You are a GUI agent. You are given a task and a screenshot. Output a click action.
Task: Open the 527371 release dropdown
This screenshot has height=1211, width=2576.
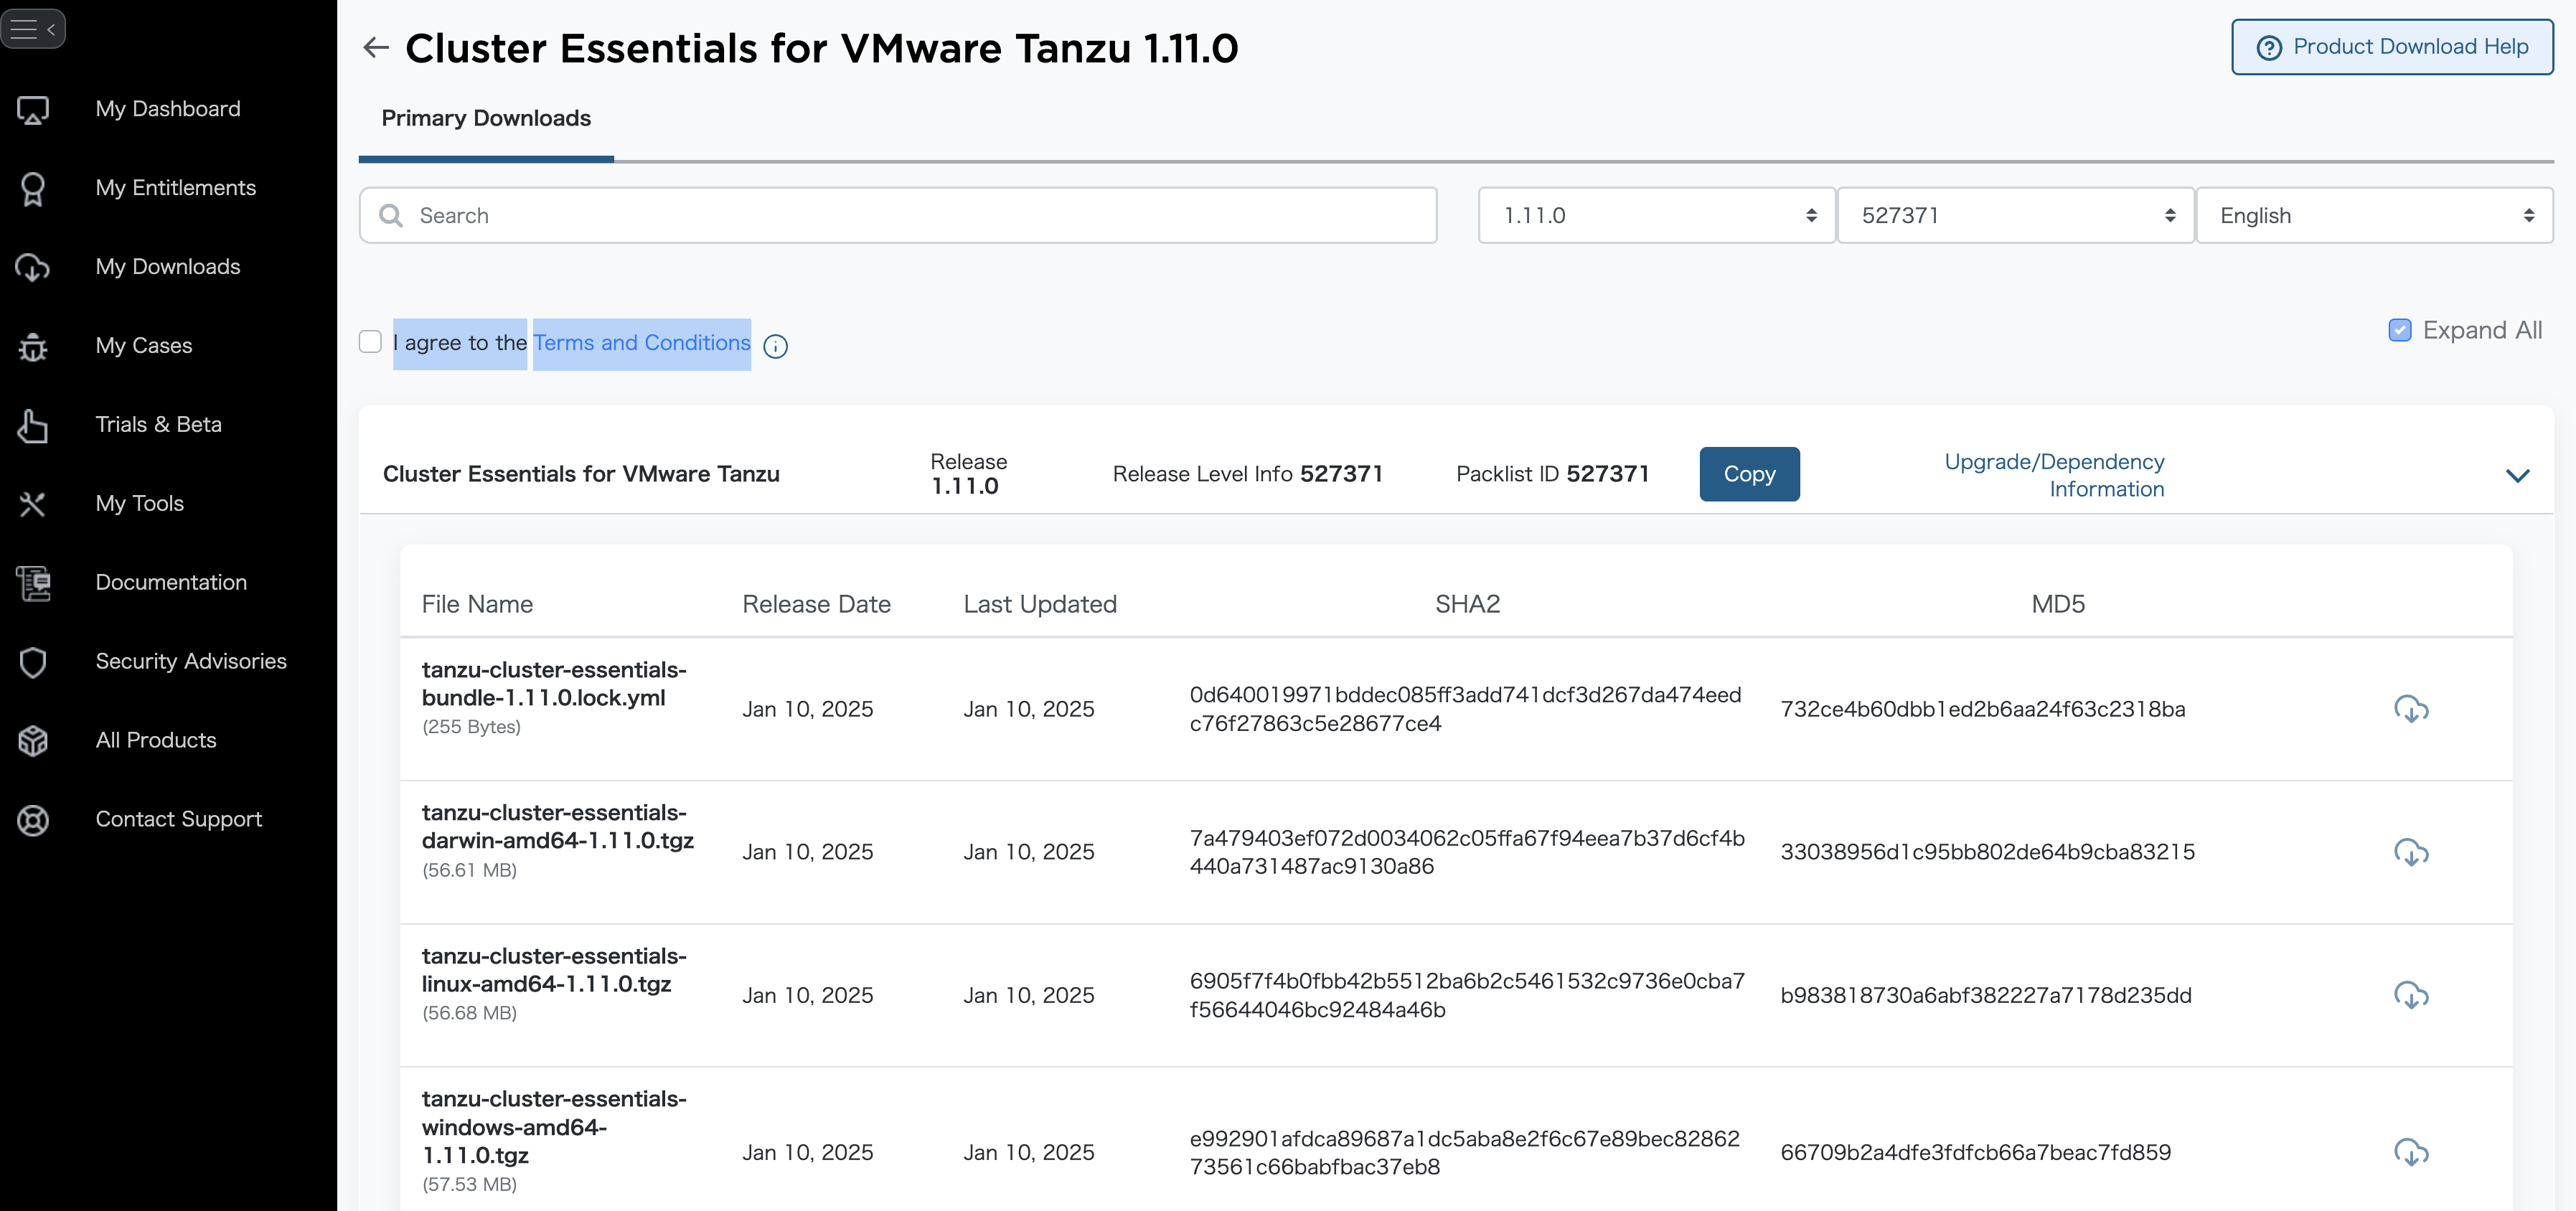point(2015,215)
